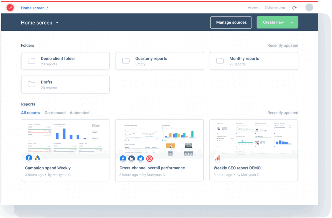Select the Twitter source icon on Cross-channel report
The width and height of the screenshot is (332, 218).
pyautogui.click(x=140, y=158)
